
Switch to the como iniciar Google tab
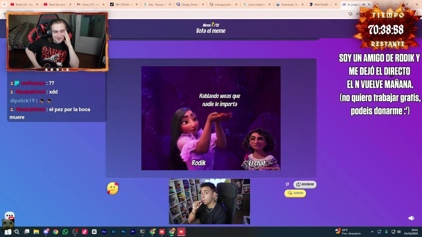[x=256, y=5]
